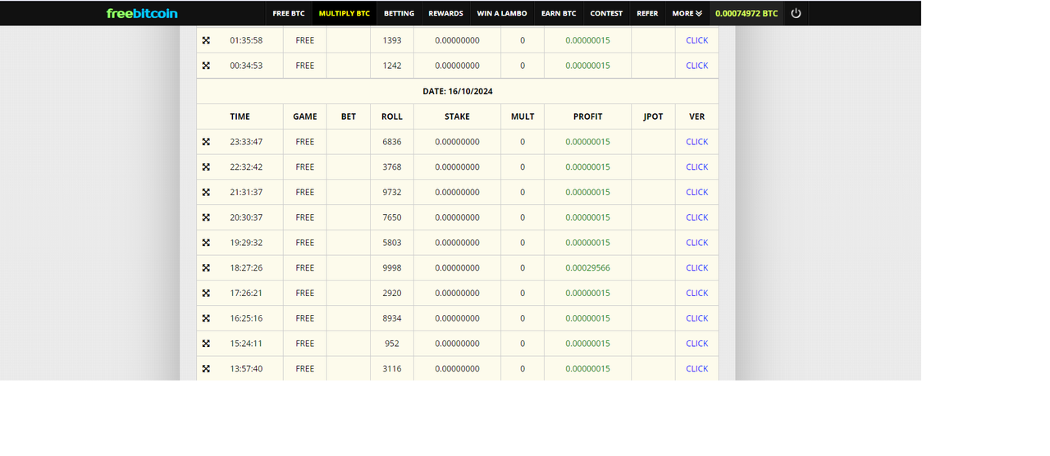Click the power logout icon
This screenshot has width=1050, height=456.
coord(796,13)
